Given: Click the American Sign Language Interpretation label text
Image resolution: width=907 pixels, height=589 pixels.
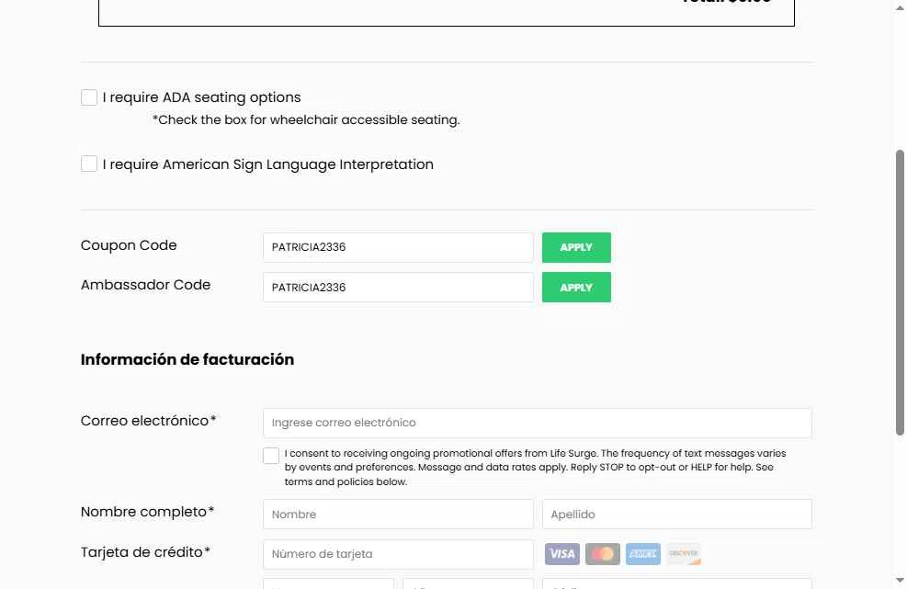Looking at the screenshot, I should click(x=267, y=164).
